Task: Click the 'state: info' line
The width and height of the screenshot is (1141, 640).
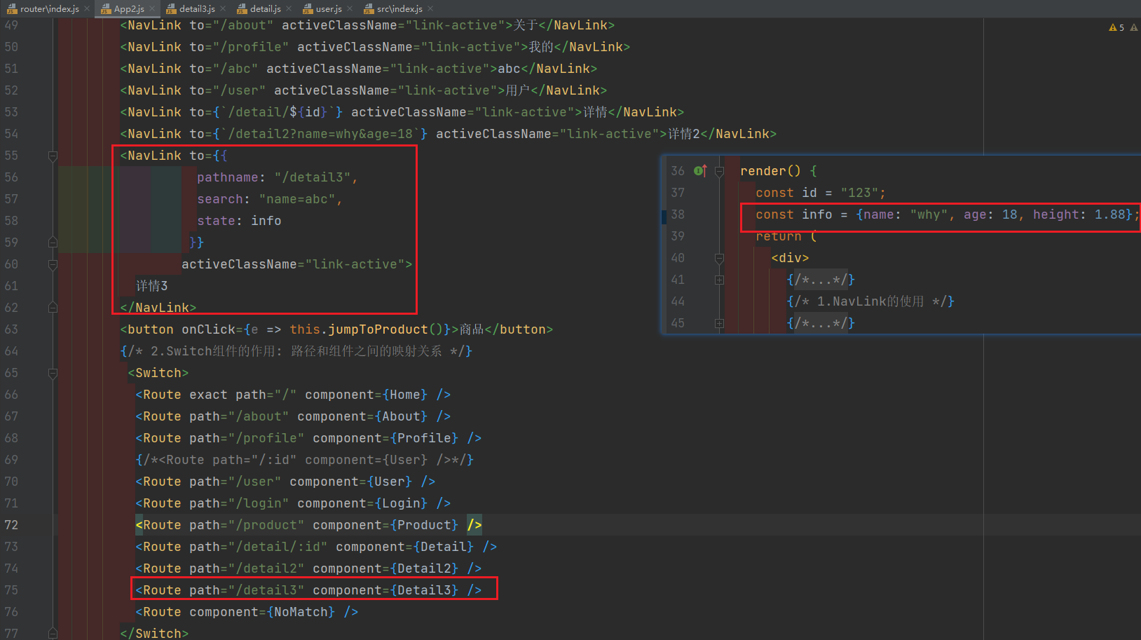Action: pyautogui.click(x=239, y=221)
